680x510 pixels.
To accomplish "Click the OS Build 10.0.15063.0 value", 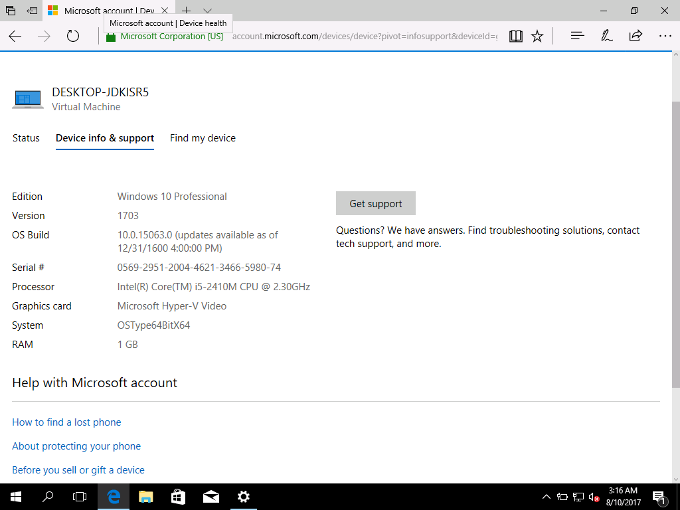I will point(197,242).
